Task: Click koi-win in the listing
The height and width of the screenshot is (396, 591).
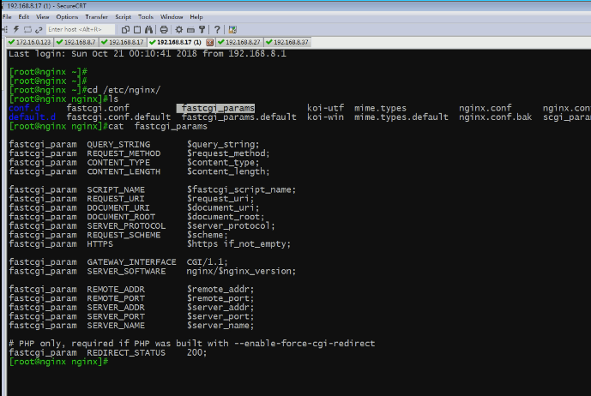Action: tap(325, 117)
